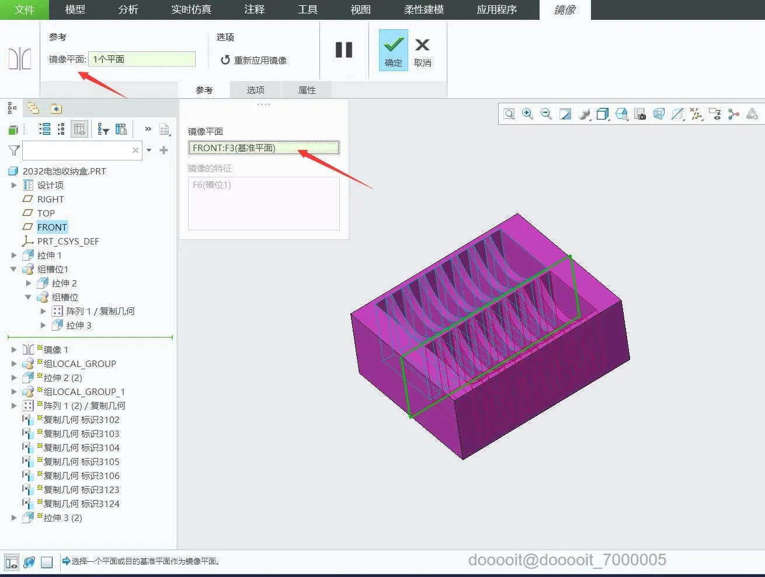Clear the tree search field with X
The image size is (765, 577).
coord(135,151)
